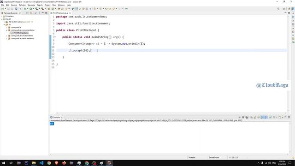Collapse the Java8 project node
Screen dimensions: 295x166
pyautogui.click(x=2, y=19)
